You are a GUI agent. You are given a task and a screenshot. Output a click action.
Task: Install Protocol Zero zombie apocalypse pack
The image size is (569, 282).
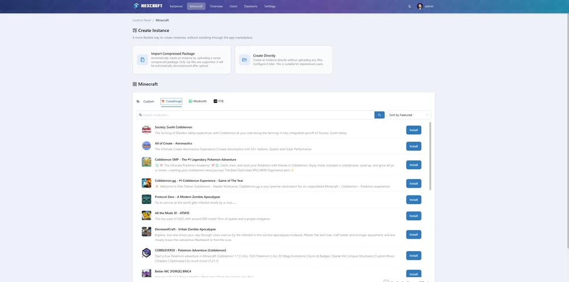[414, 200]
